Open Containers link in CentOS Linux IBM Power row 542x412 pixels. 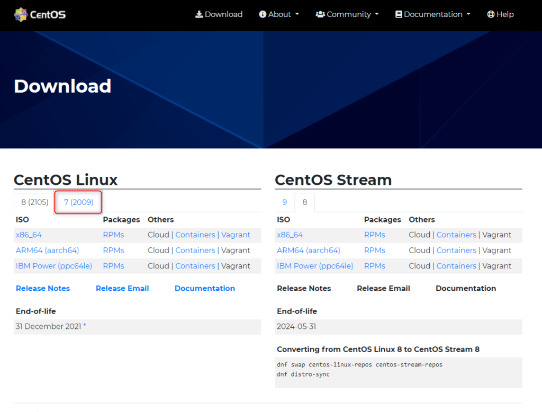point(195,266)
